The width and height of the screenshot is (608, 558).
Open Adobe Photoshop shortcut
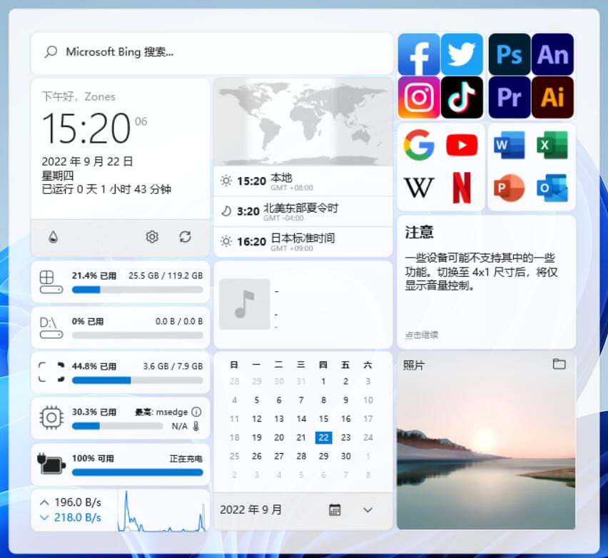(509, 54)
